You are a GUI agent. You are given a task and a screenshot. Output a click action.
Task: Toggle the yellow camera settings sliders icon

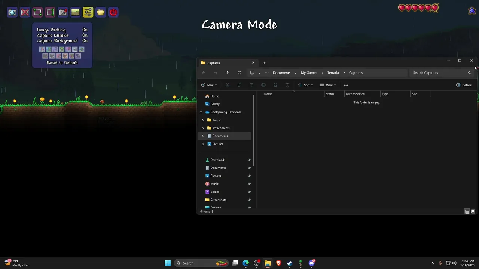pyautogui.click(x=88, y=12)
